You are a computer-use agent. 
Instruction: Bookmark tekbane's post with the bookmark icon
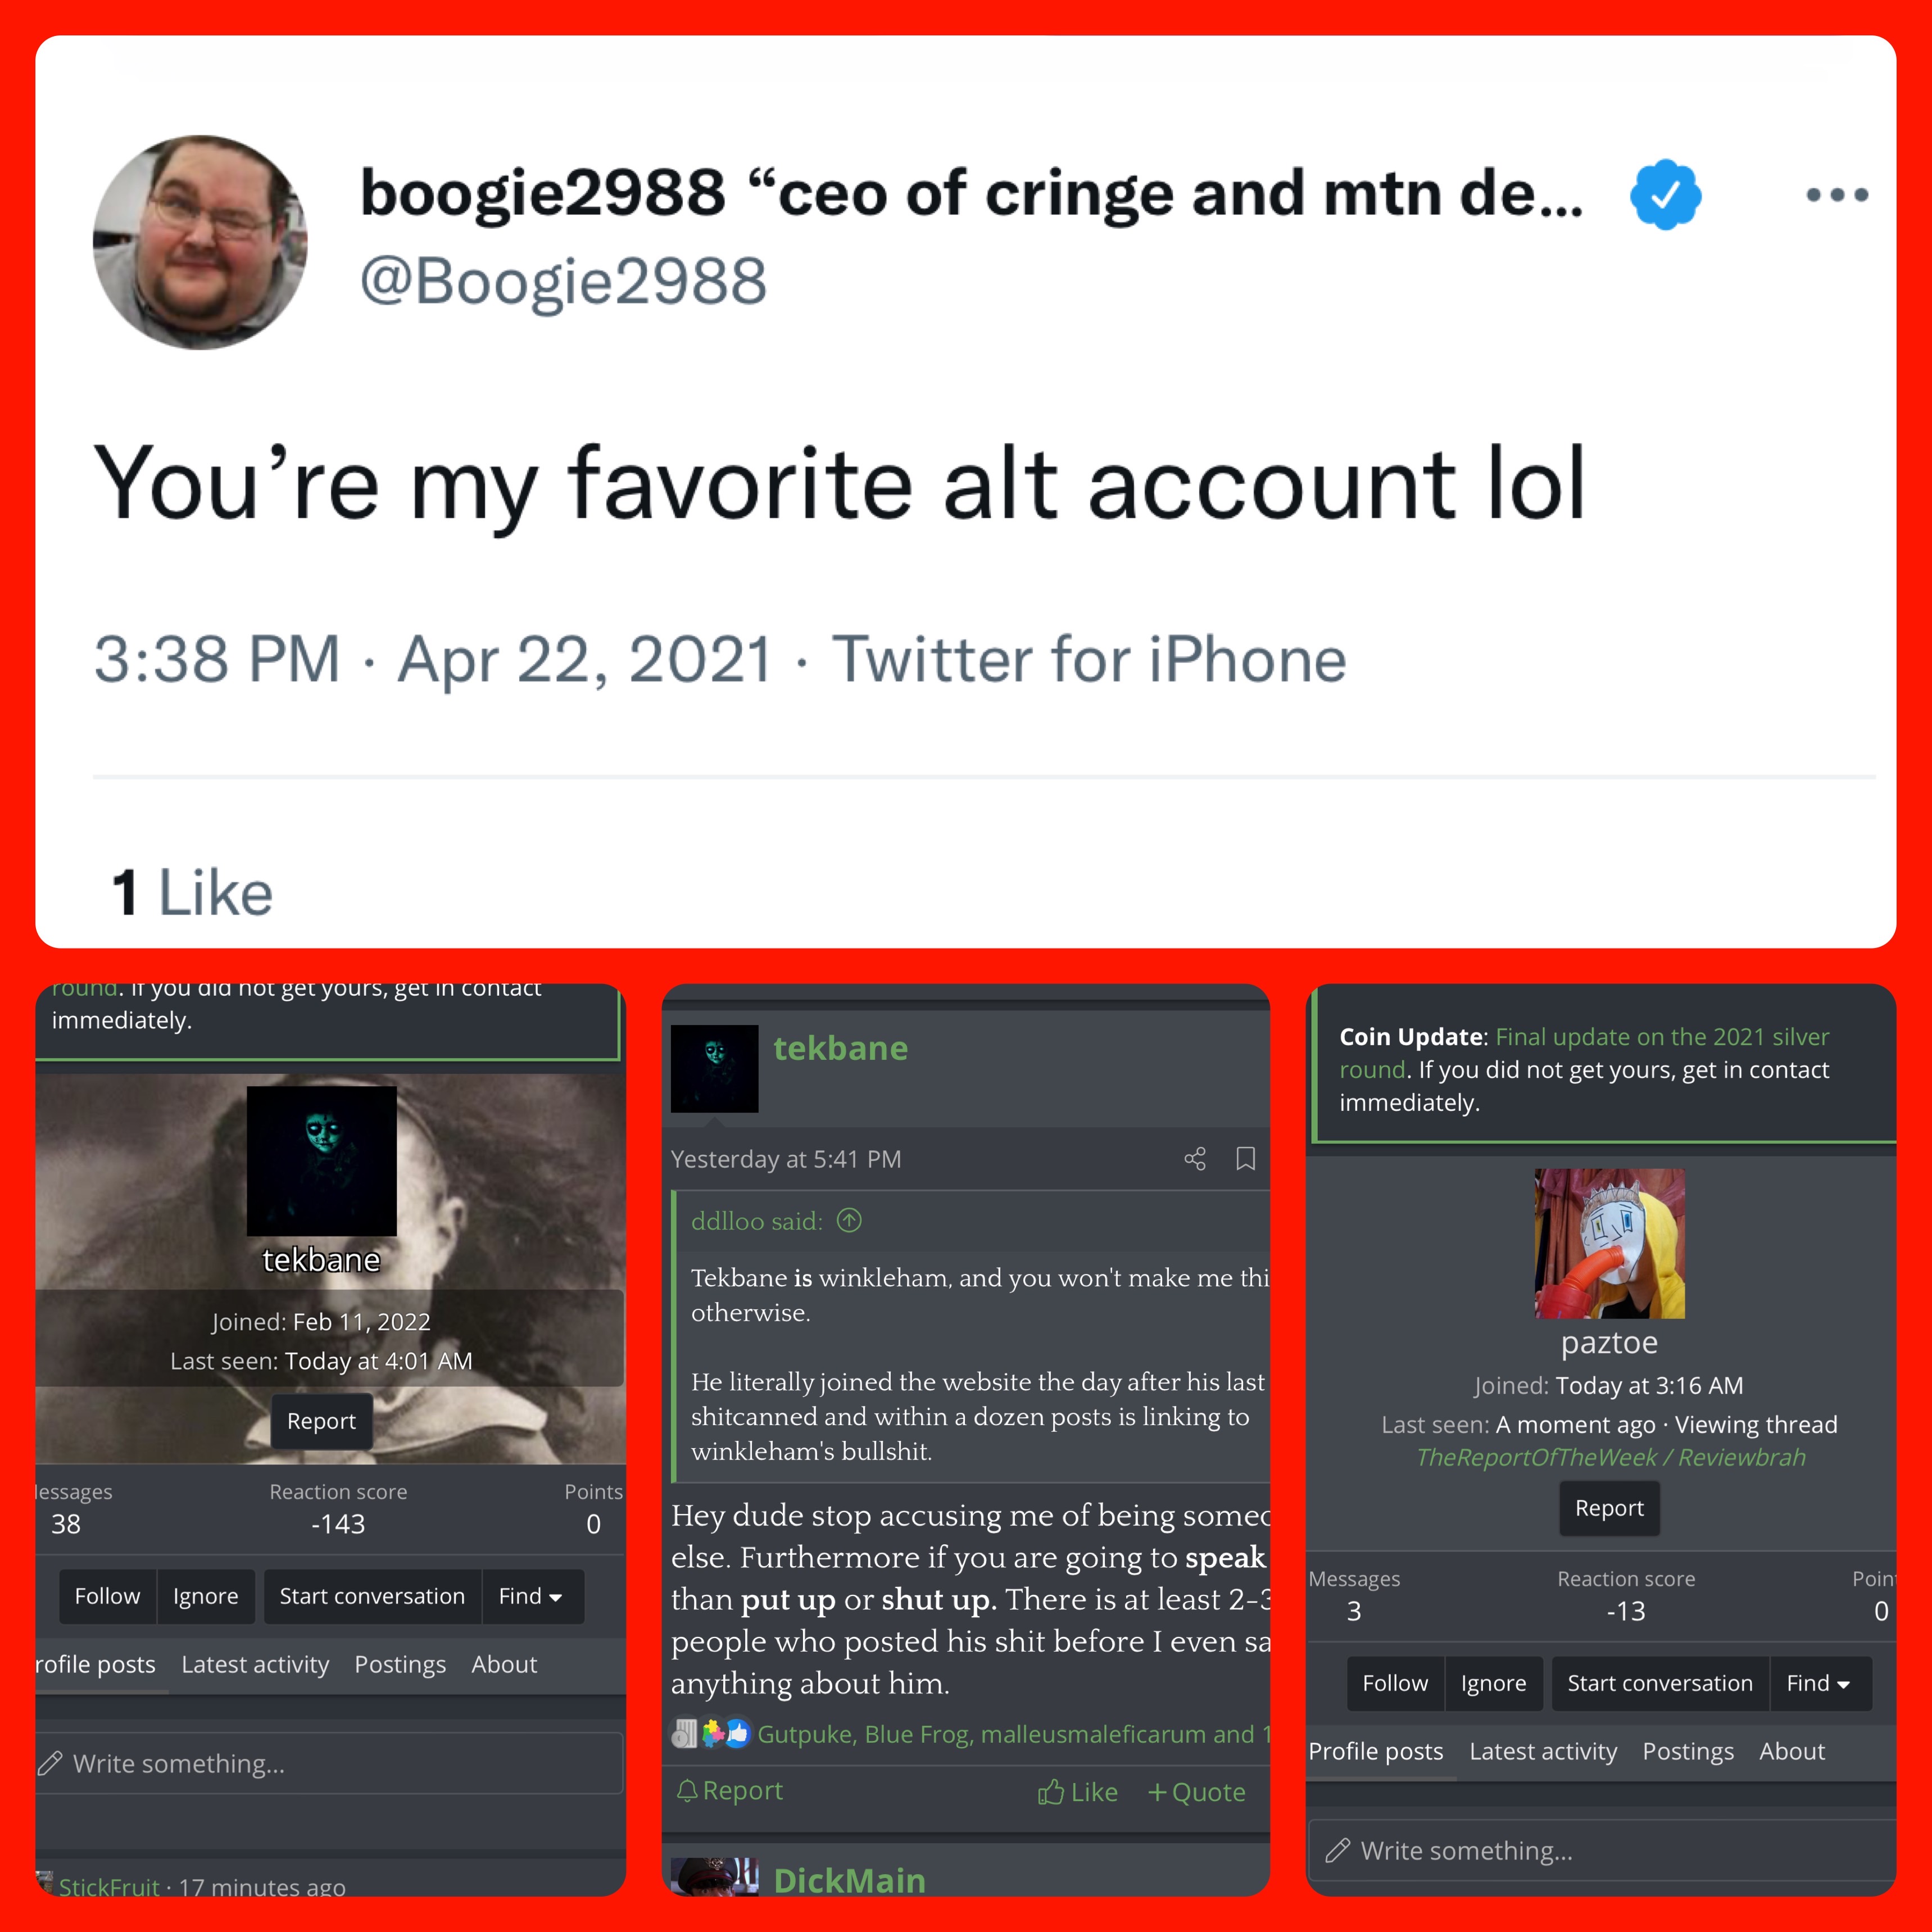click(1245, 1159)
